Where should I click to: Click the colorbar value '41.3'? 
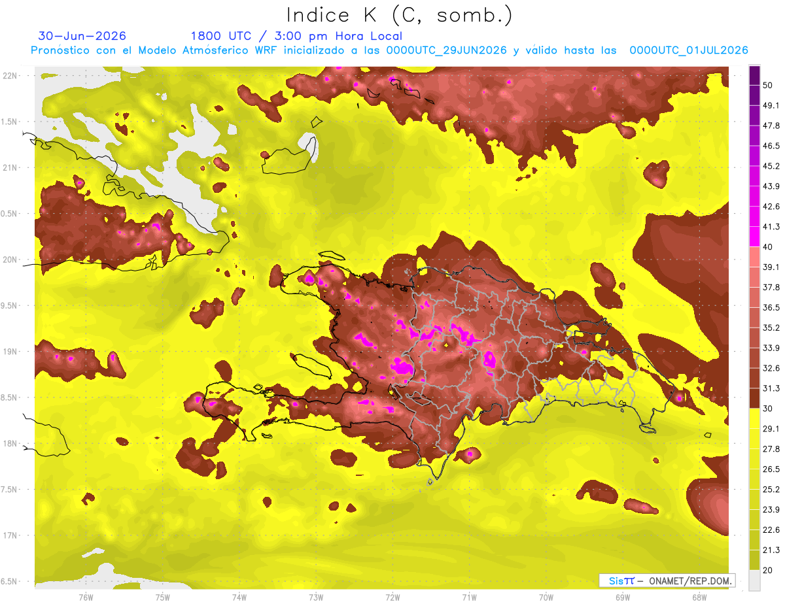click(771, 227)
